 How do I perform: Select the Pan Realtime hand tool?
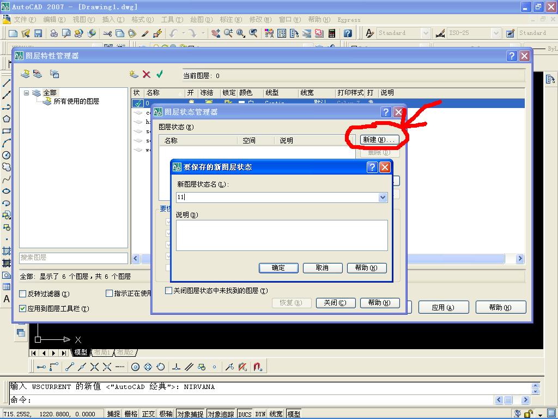[216, 33]
